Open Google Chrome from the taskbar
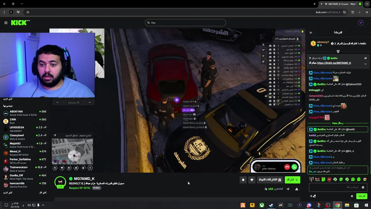The image size is (371, 209). click(x=338, y=205)
